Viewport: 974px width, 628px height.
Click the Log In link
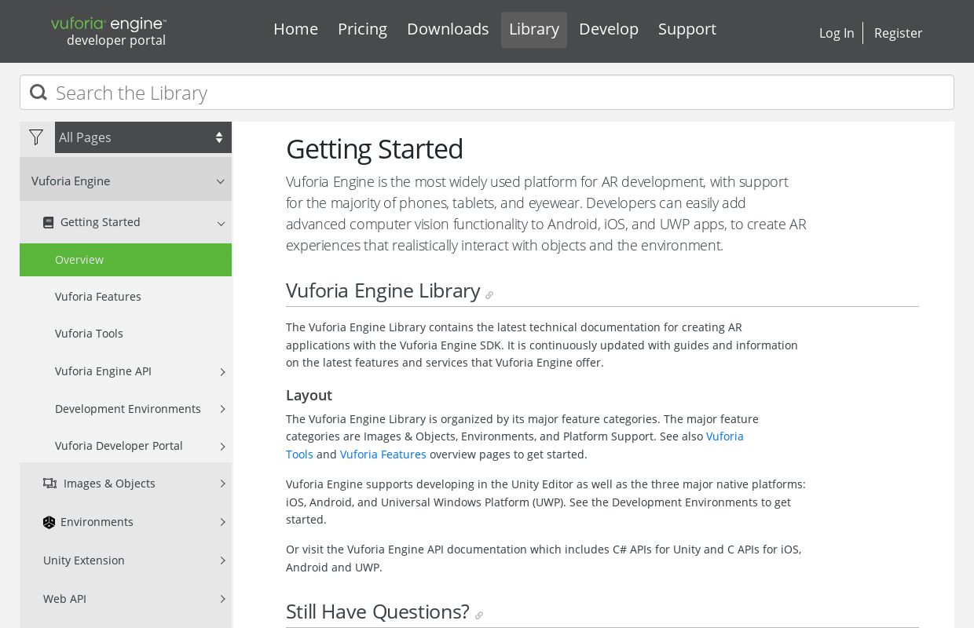[x=837, y=33]
